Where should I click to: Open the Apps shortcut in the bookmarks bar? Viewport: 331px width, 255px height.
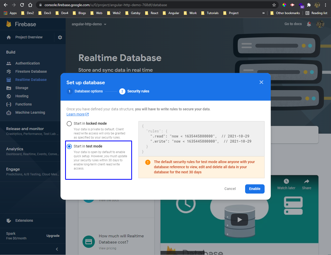[x=10, y=13]
